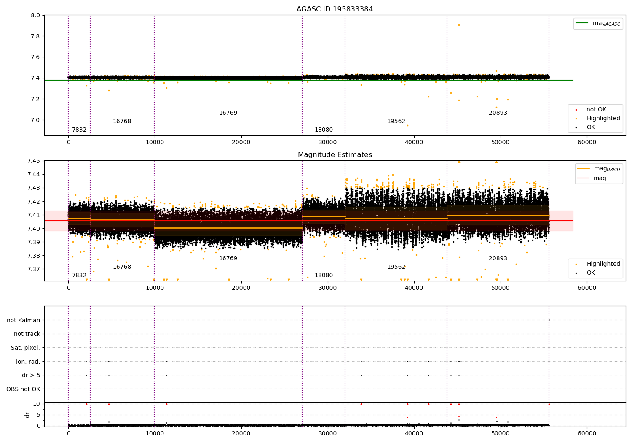Click OBSID label 7832 in the AGASC plot
The image size is (632, 443).
point(79,130)
